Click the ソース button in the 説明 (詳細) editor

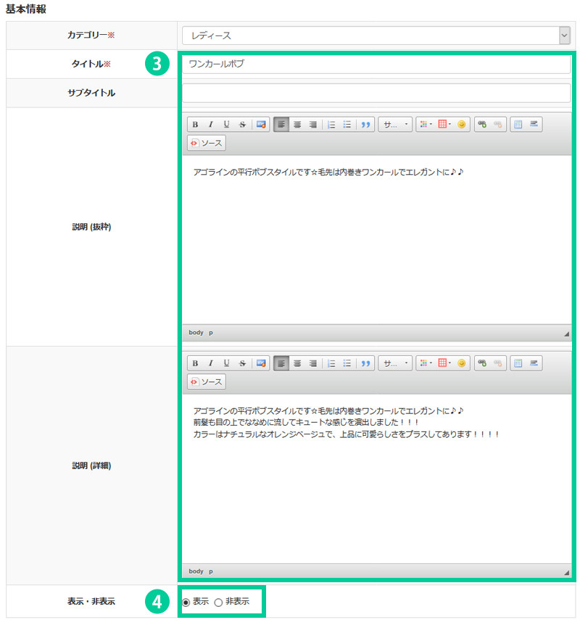207,381
